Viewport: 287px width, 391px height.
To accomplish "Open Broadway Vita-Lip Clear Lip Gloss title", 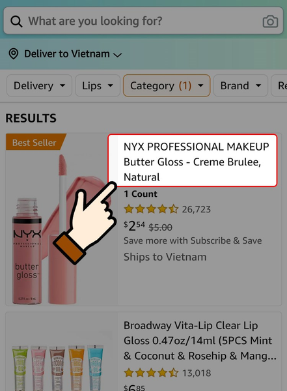I will coord(200,341).
